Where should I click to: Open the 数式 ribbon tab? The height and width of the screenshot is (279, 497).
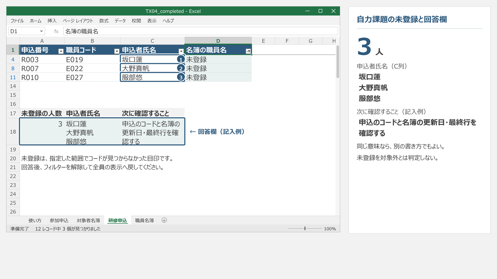[104, 21]
